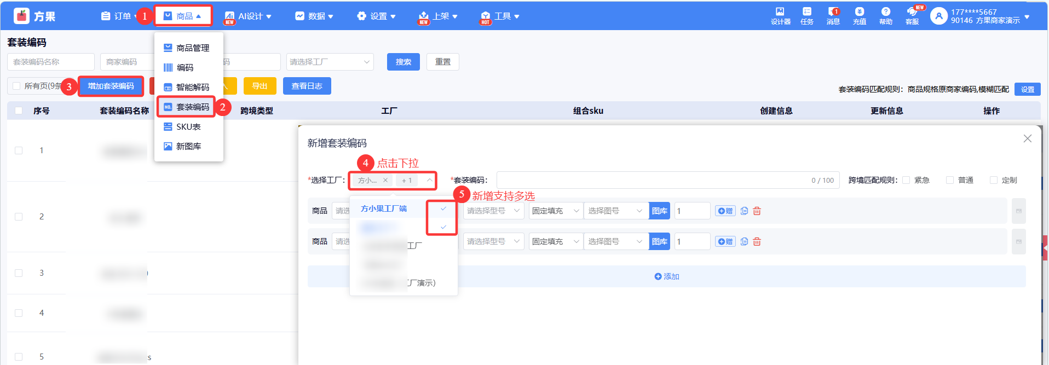Select the checkbox for row 4
This screenshot has width=1049, height=365.
tap(19, 313)
